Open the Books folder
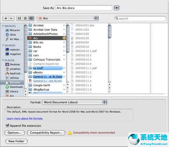The width and height of the screenshot is (169, 147). coord(47,47)
